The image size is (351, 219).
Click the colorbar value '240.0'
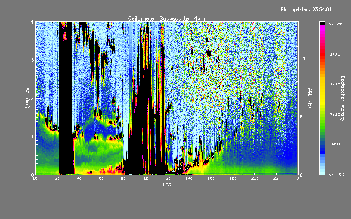(x=335, y=54)
